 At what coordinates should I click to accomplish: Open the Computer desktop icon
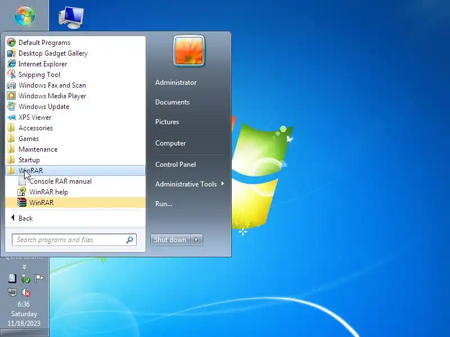pos(71,17)
